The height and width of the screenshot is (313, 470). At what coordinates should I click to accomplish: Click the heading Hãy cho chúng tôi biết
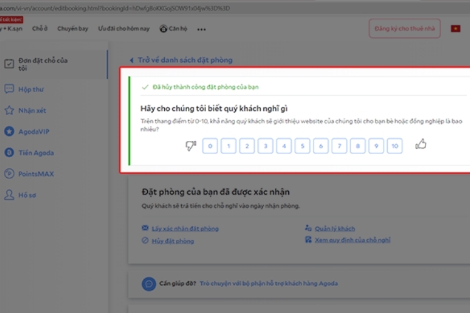point(214,108)
